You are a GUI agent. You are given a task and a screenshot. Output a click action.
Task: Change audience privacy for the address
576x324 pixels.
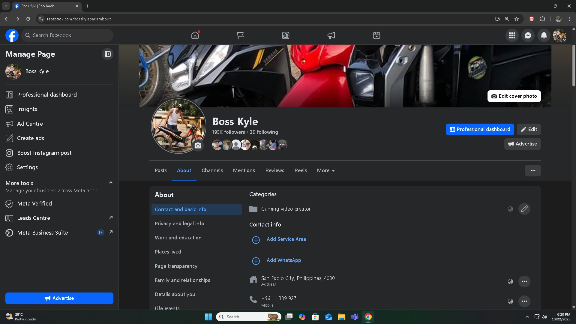(510, 281)
